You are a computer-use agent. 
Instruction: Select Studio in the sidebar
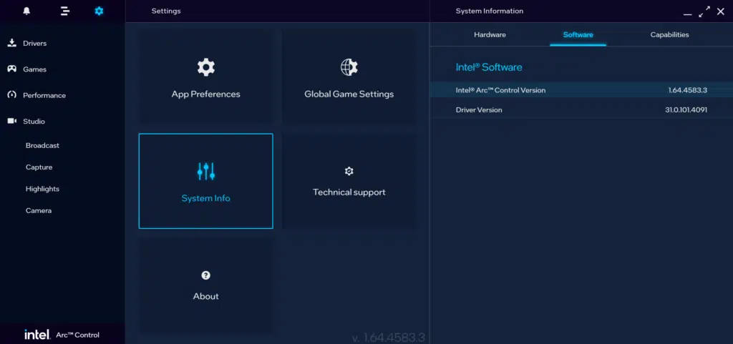(x=34, y=122)
